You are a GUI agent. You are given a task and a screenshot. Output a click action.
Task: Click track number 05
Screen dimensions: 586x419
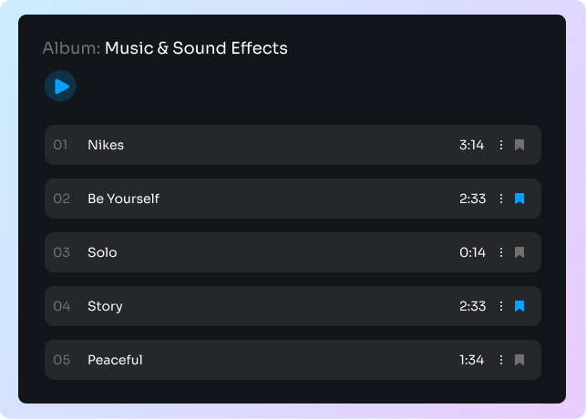pyautogui.click(x=61, y=360)
